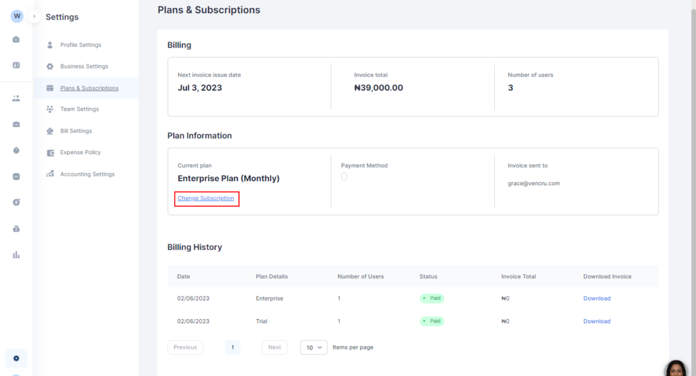Open Expense Policy settings

click(x=80, y=153)
